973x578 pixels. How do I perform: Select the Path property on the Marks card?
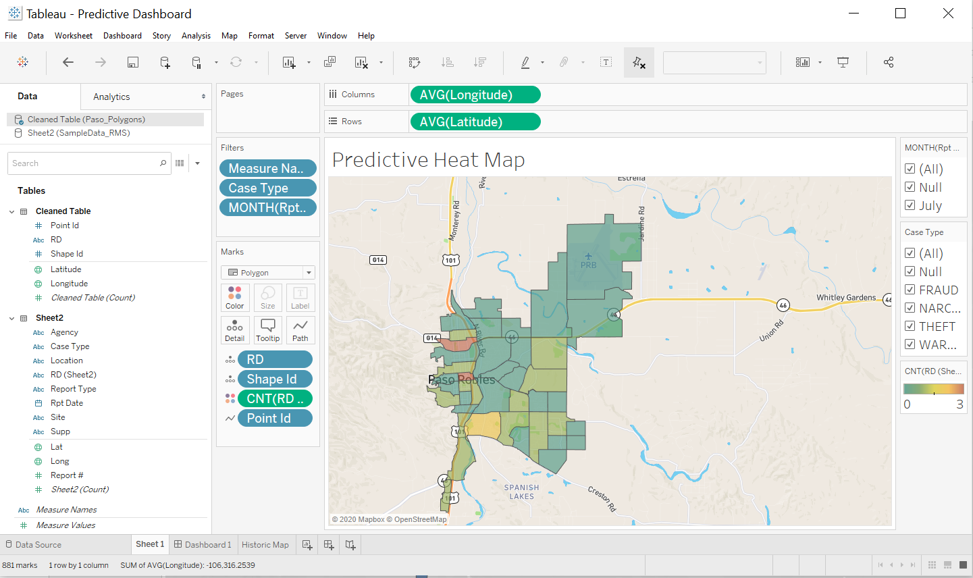[300, 330]
